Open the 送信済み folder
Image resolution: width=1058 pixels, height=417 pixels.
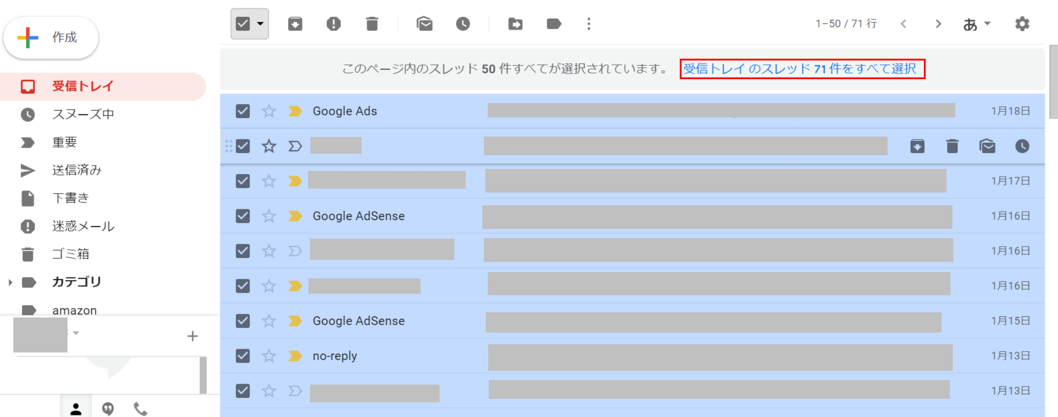click(77, 170)
